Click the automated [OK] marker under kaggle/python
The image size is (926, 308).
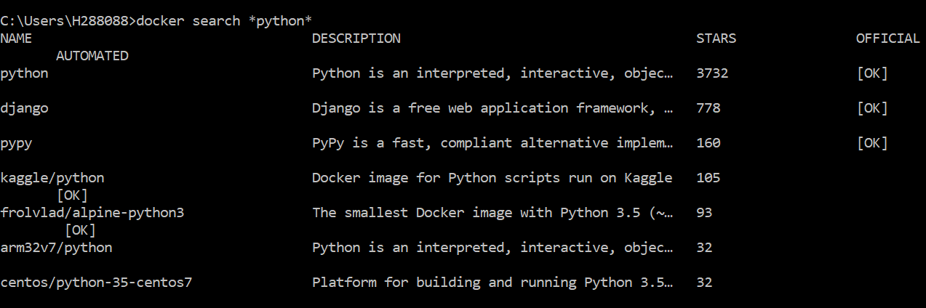click(x=72, y=195)
